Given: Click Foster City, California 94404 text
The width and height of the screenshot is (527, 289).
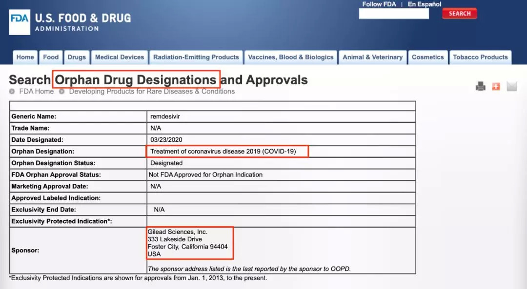Looking at the screenshot, I should [187, 247].
